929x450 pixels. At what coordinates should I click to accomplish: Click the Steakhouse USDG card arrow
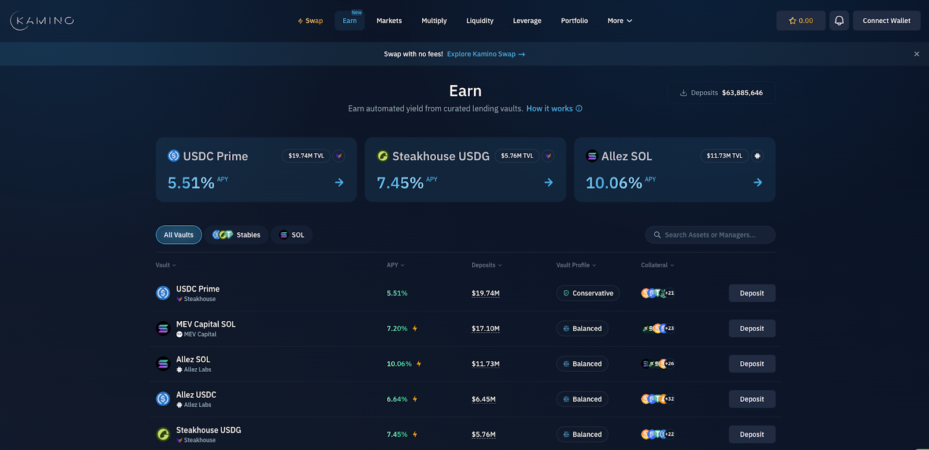(548, 182)
